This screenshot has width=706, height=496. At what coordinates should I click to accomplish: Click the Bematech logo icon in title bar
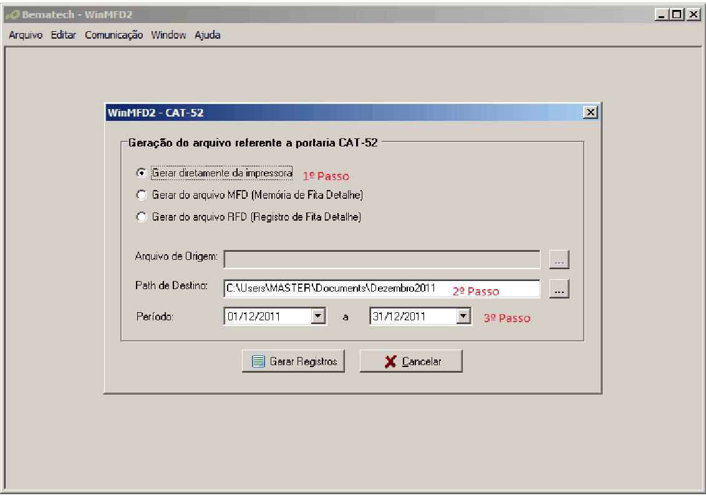click(12, 14)
